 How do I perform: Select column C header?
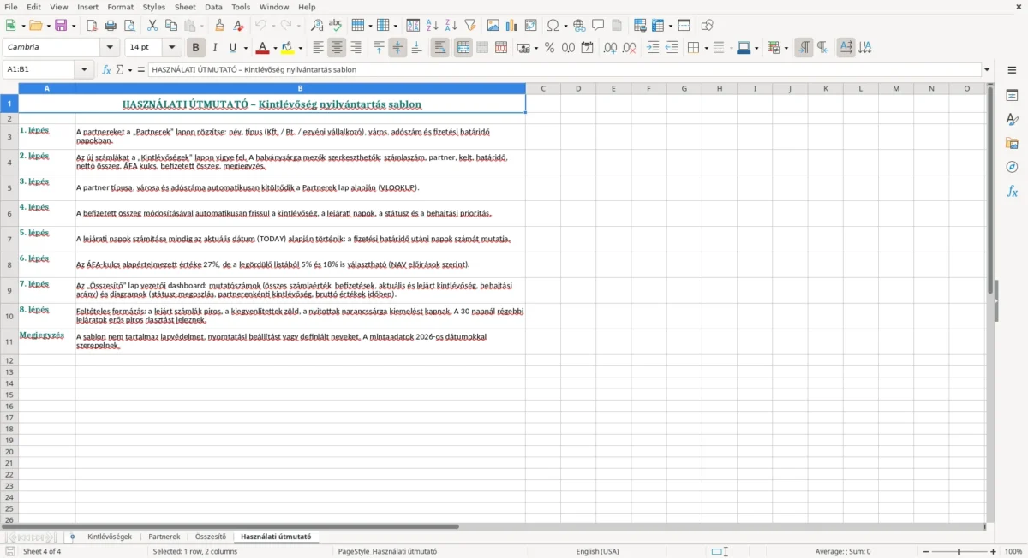tap(543, 88)
